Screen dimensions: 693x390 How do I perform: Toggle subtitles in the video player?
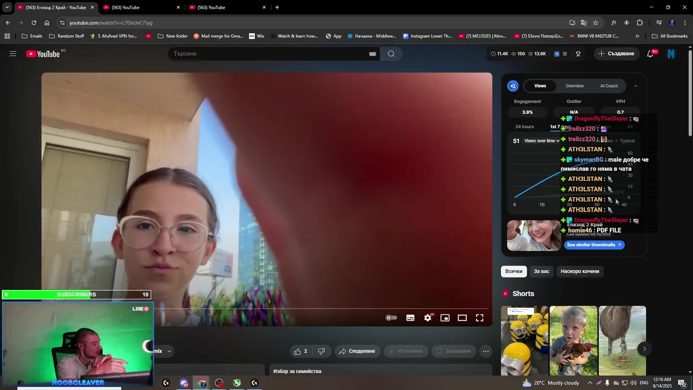point(410,318)
